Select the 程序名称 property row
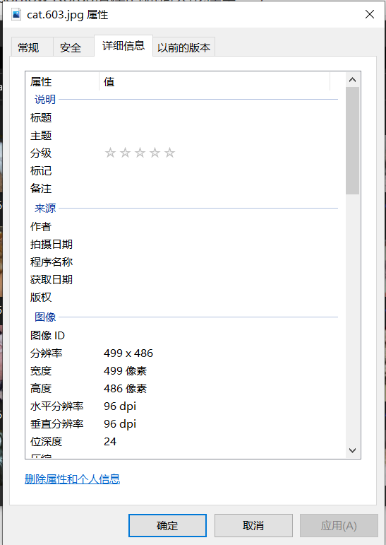386x545 pixels. coord(182,262)
